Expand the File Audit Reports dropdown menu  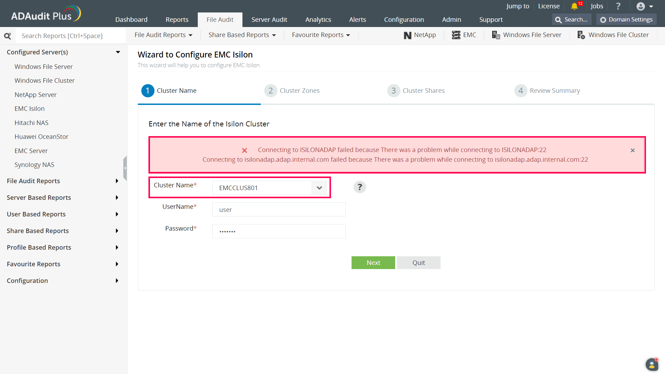pyautogui.click(x=163, y=35)
